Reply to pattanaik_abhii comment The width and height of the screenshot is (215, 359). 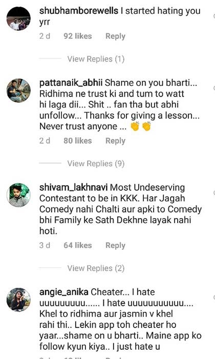[115, 141]
